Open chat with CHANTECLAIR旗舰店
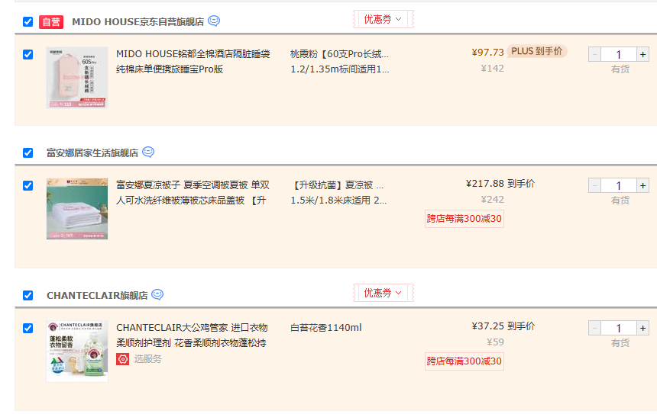This screenshot has width=657, height=414. click(x=157, y=294)
